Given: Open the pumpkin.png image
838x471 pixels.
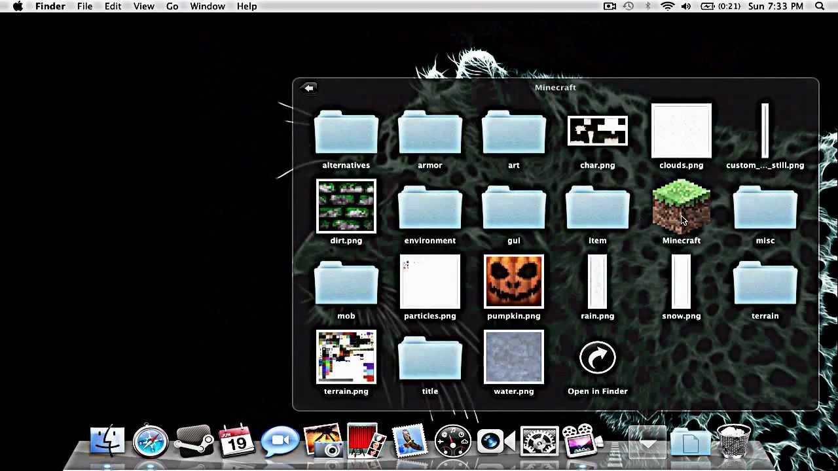Looking at the screenshot, I should click(x=513, y=281).
